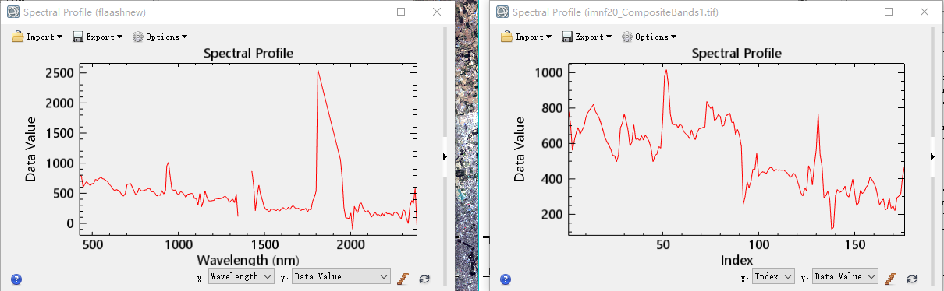Open X axis Index dropdown
The height and width of the screenshot is (291, 944).
(774, 276)
